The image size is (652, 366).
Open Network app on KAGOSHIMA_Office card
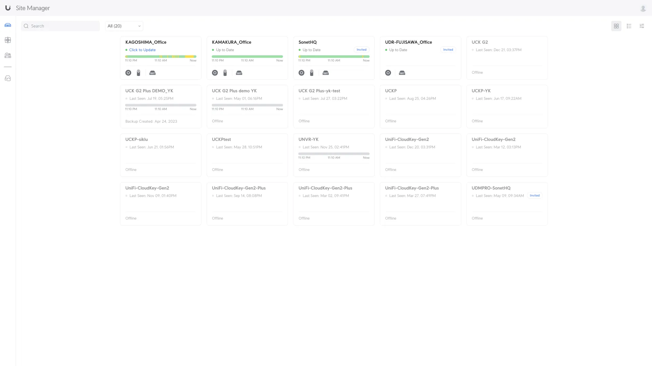128,73
